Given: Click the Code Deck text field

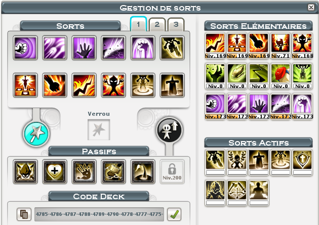Looking at the screenshot, I should pyautogui.click(x=99, y=214).
